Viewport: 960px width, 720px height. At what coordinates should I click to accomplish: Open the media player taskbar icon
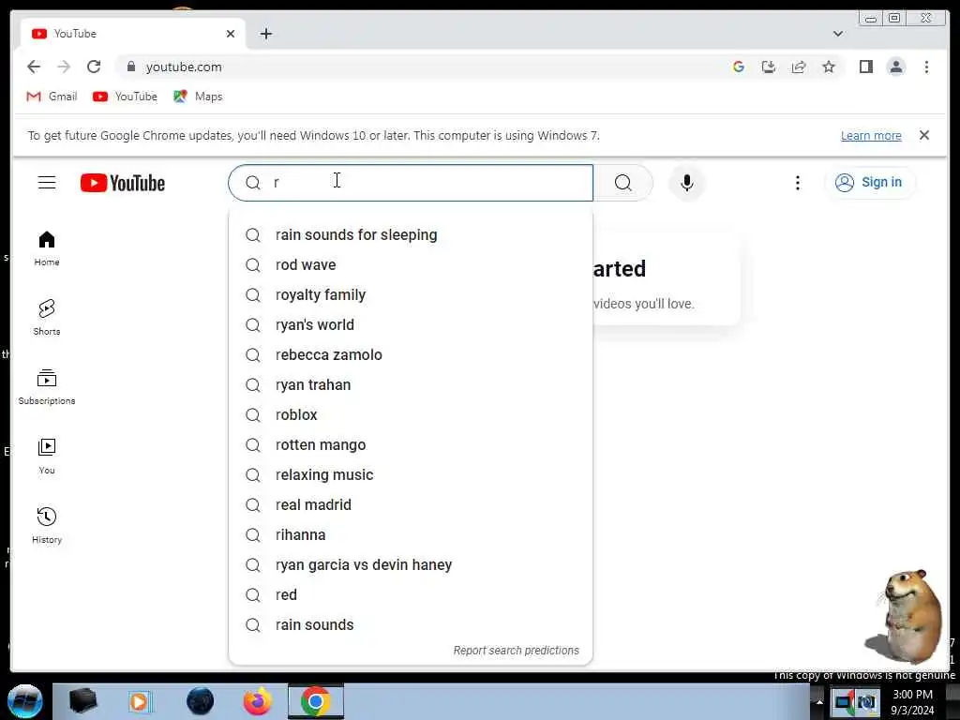141,701
